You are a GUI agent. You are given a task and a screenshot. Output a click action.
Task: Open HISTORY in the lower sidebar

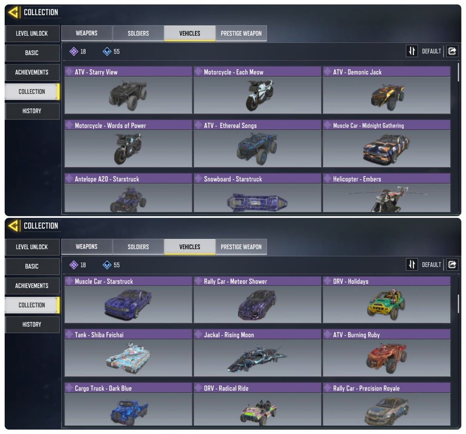[x=32, y=324]
